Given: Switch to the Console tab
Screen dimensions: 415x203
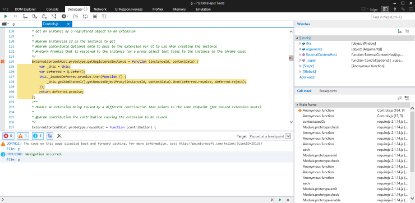Looking at the screenshot, I should (52, 10).
